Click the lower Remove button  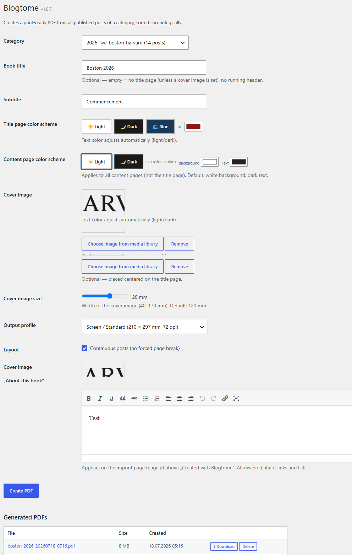click(x=180, y=266)
